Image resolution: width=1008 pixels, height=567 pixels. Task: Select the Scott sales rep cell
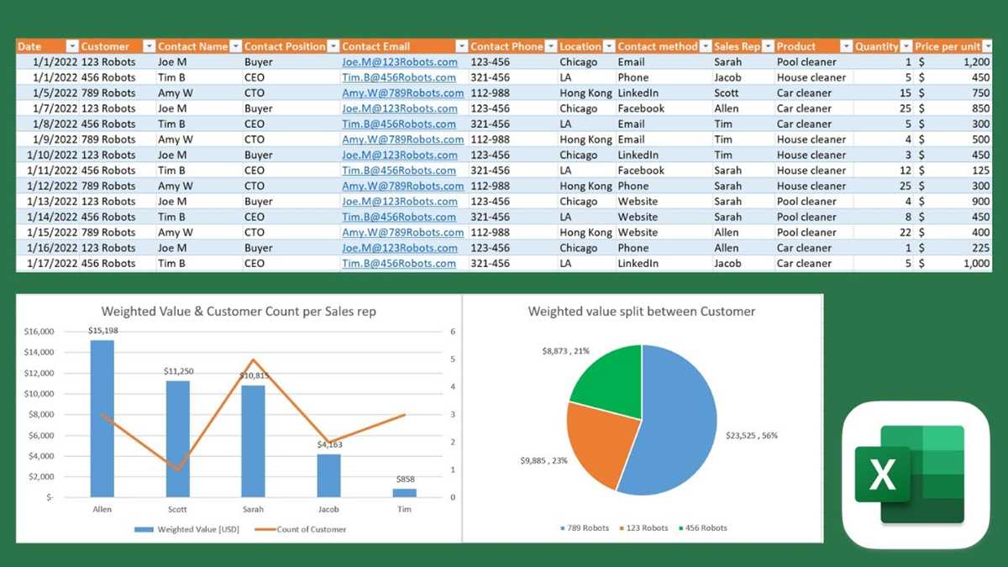pyautogui.click(x=743, y=93)
